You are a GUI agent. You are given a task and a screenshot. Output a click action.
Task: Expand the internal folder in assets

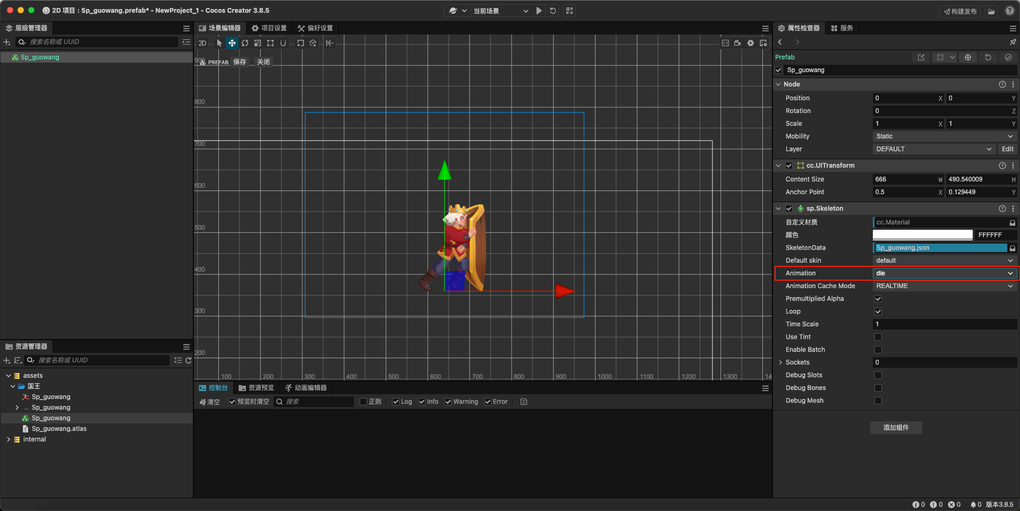(8, 439)
